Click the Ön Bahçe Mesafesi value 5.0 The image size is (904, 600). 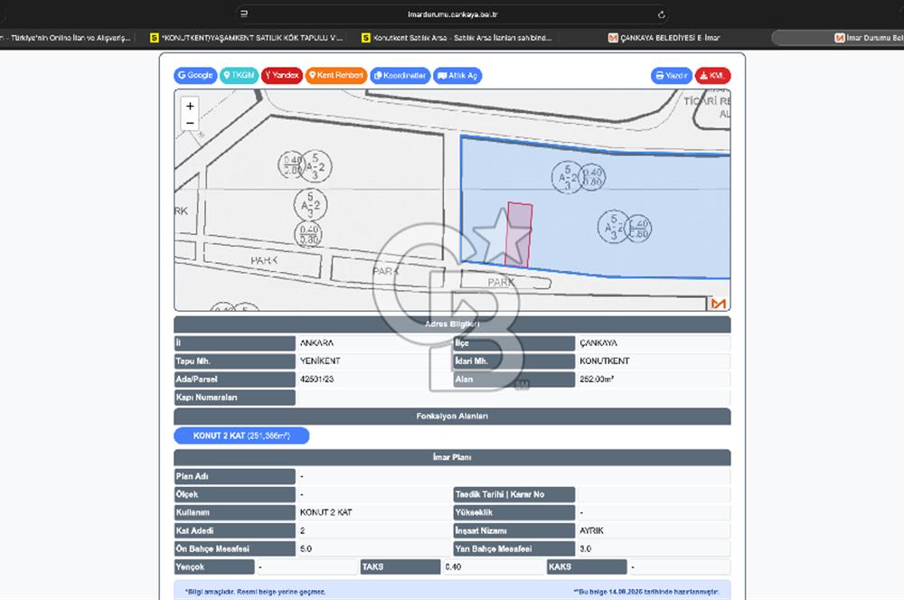click(306, 549)
